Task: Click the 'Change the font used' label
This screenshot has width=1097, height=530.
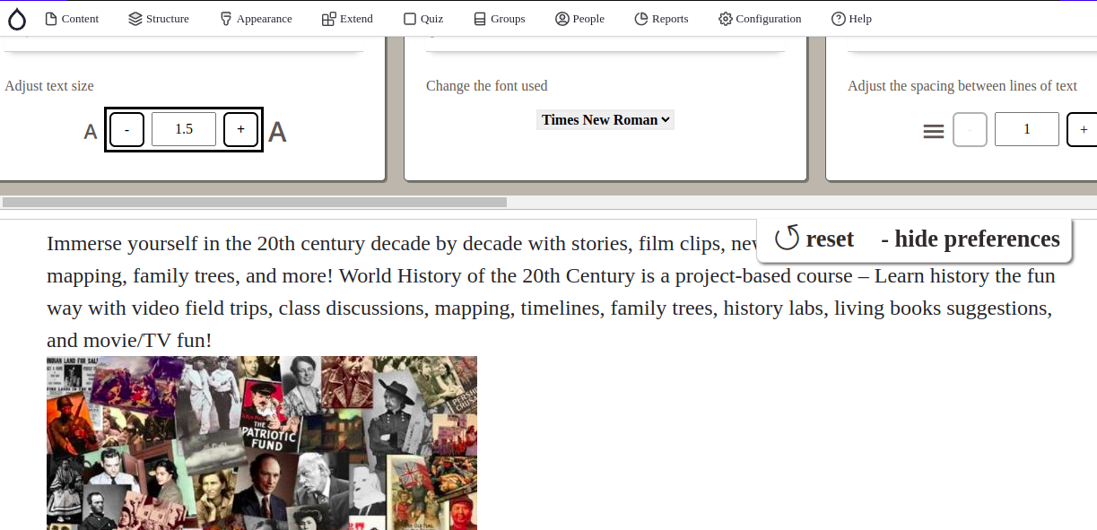Action: [486, 86]
